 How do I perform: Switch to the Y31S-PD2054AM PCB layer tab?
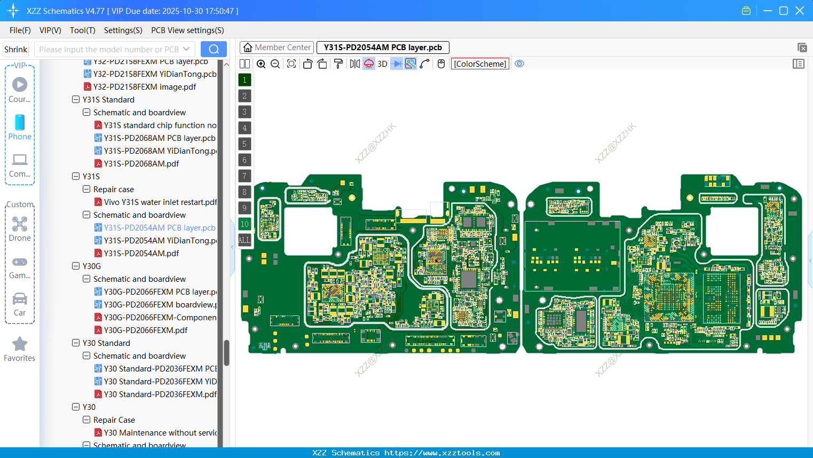click(x=382, y=47)
